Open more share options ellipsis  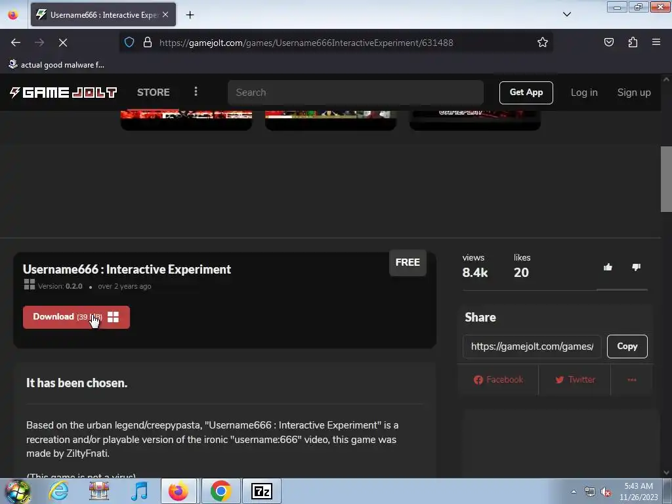coord(632,380)
